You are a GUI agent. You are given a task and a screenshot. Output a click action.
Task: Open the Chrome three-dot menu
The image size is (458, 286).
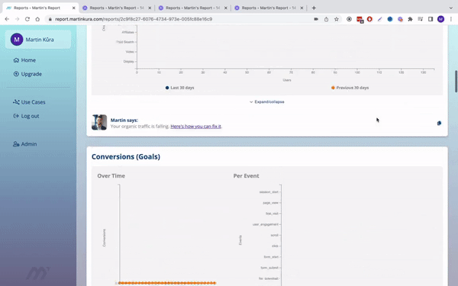pyautogui.click(x=451, y=19)
